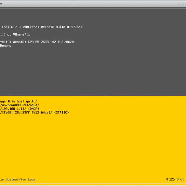The height and width of the screenshot is (186, 186).
Task: Click the fe80::20c:29ff:fe32:64ca (STATIC) address
Action: [34, 113]
